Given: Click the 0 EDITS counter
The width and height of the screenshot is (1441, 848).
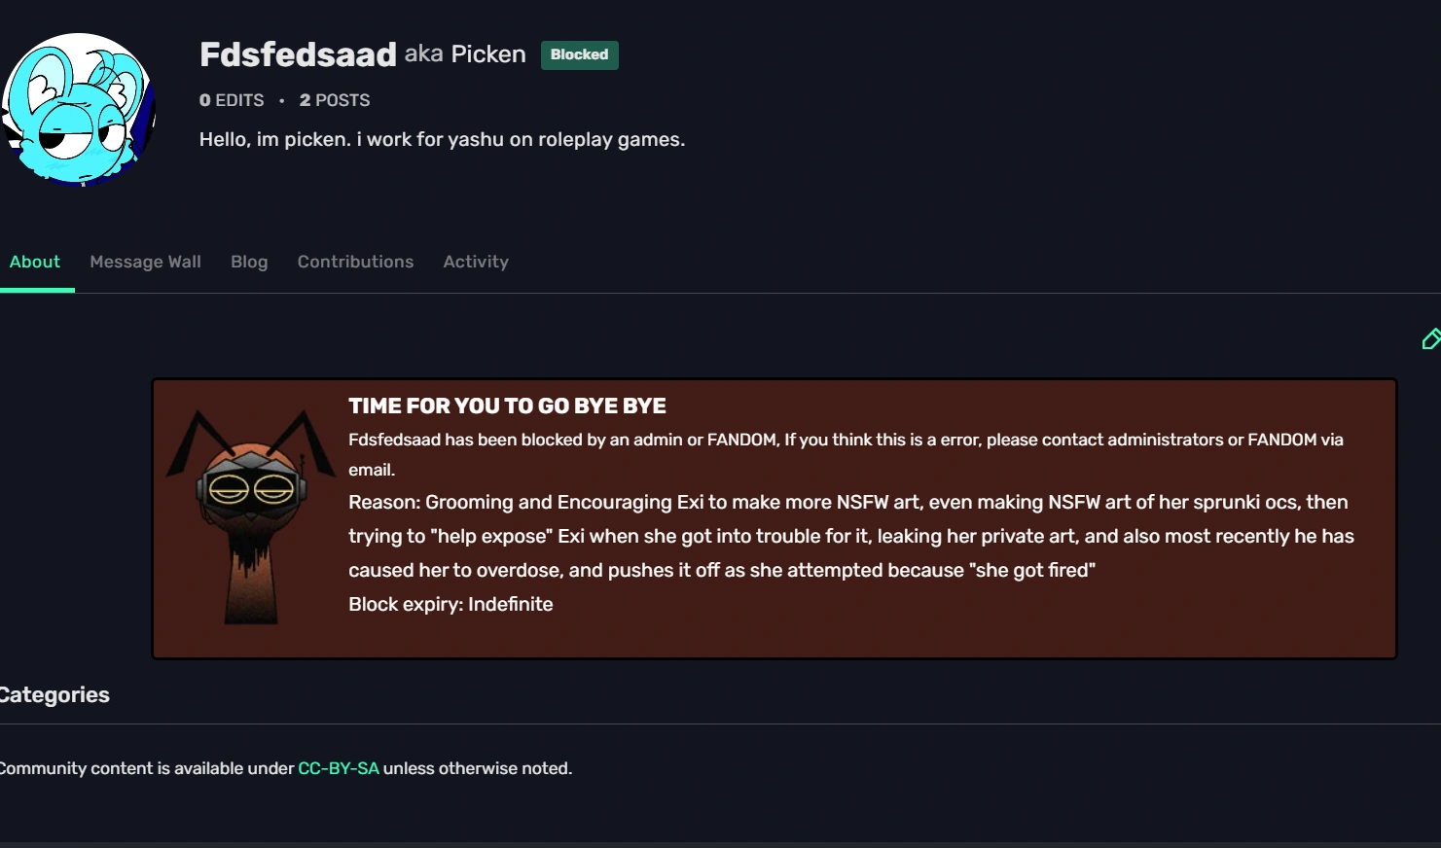Looking at the screenshot, I should [x=232, y=100].
